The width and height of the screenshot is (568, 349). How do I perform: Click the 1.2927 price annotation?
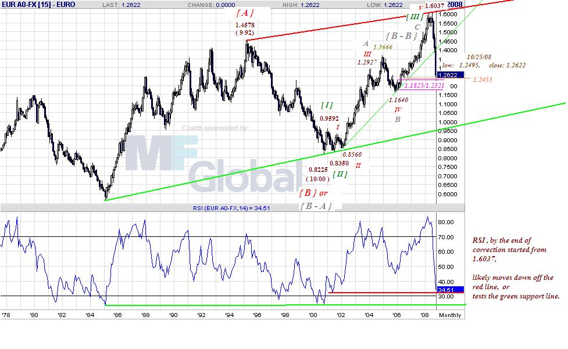pos(367,62)
